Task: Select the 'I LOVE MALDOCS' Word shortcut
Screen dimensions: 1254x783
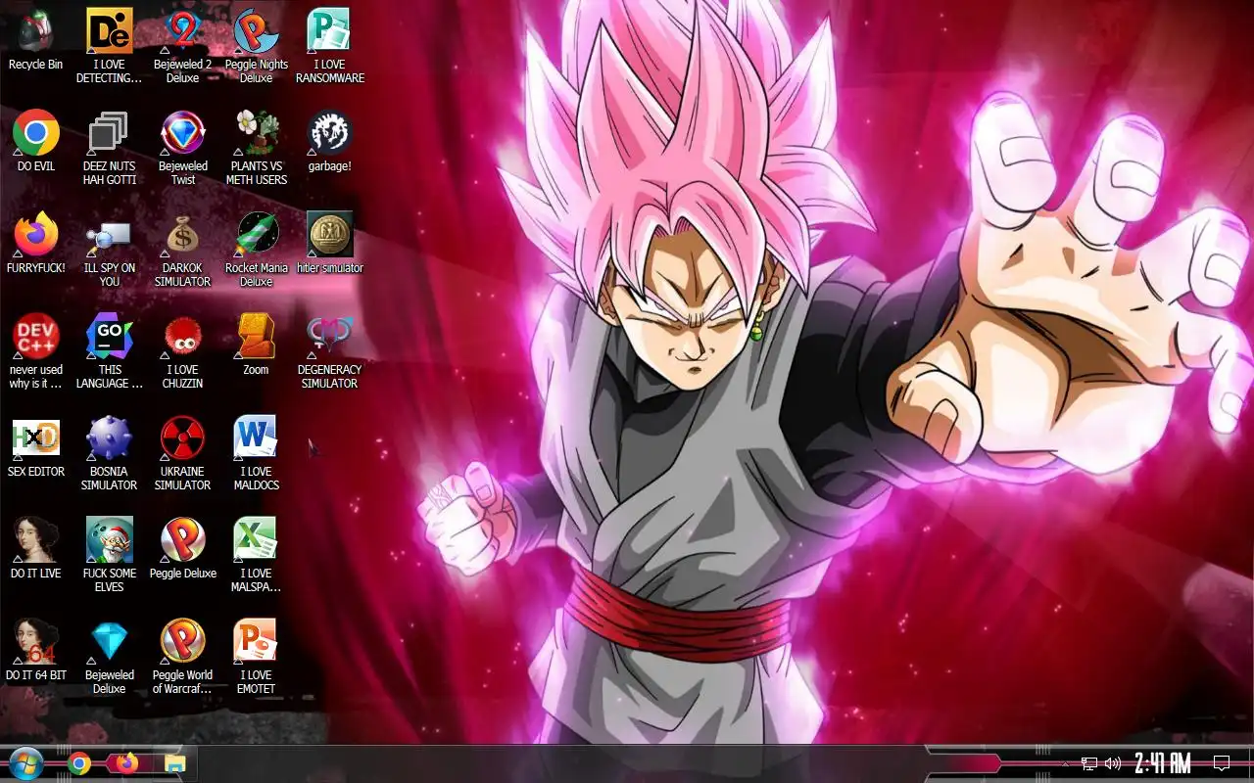Action: click(256, 453)
